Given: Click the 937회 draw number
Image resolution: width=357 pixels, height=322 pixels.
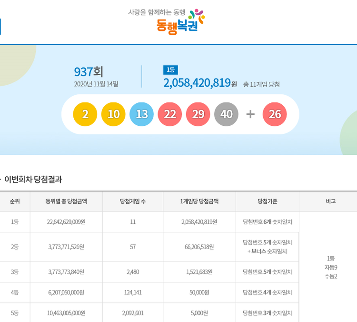Looking at the screenshot, I should point(89,72).
